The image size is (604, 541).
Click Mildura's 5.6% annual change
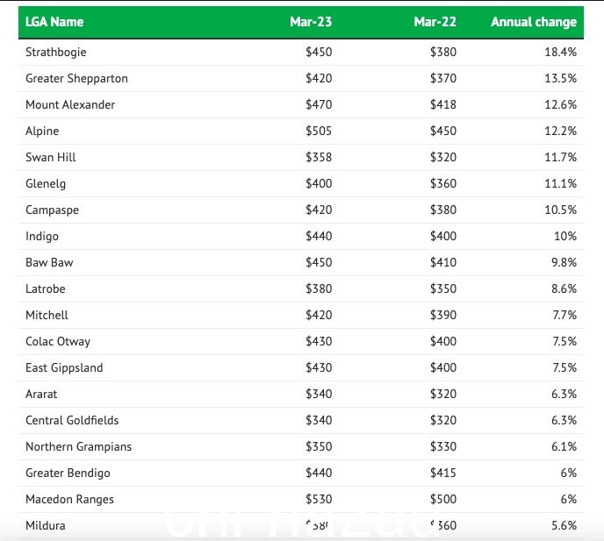click(564, 525)
